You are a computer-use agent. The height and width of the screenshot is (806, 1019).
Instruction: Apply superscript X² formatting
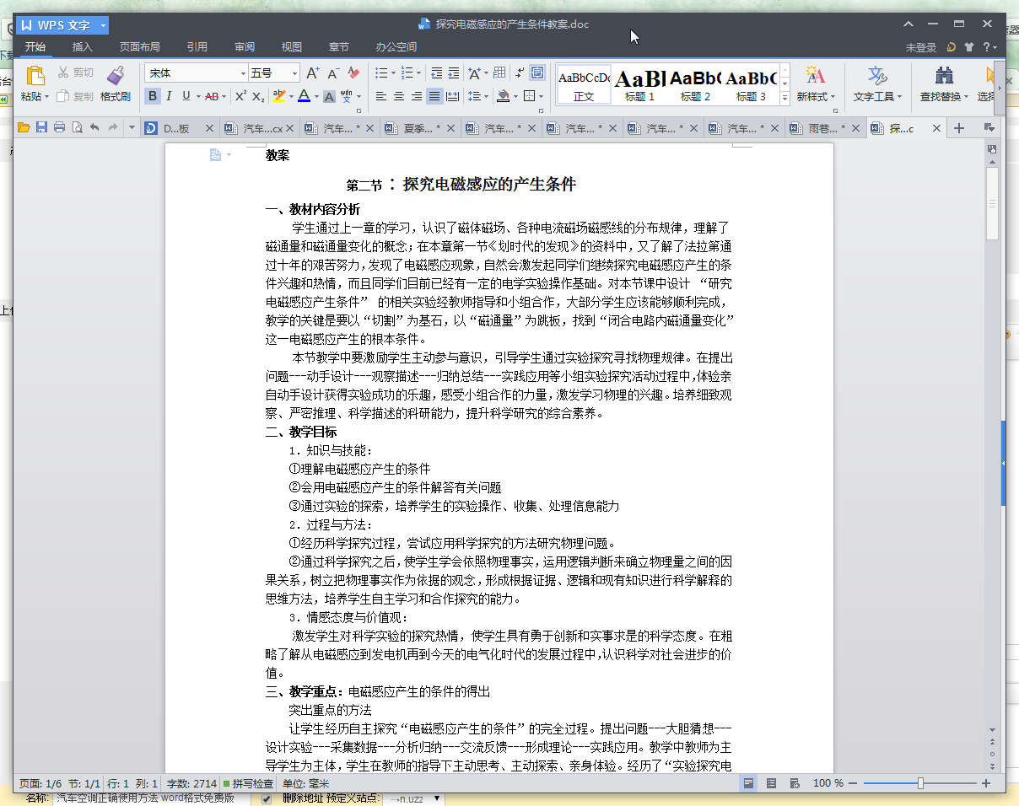point(240,96)
